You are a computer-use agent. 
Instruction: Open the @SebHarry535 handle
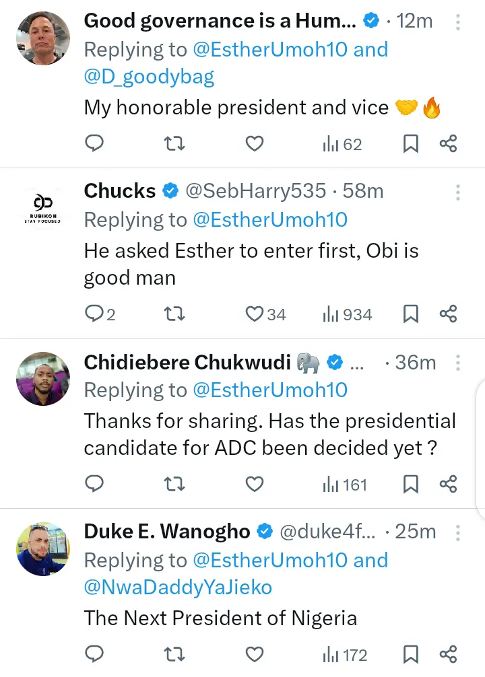click(255, 191)
